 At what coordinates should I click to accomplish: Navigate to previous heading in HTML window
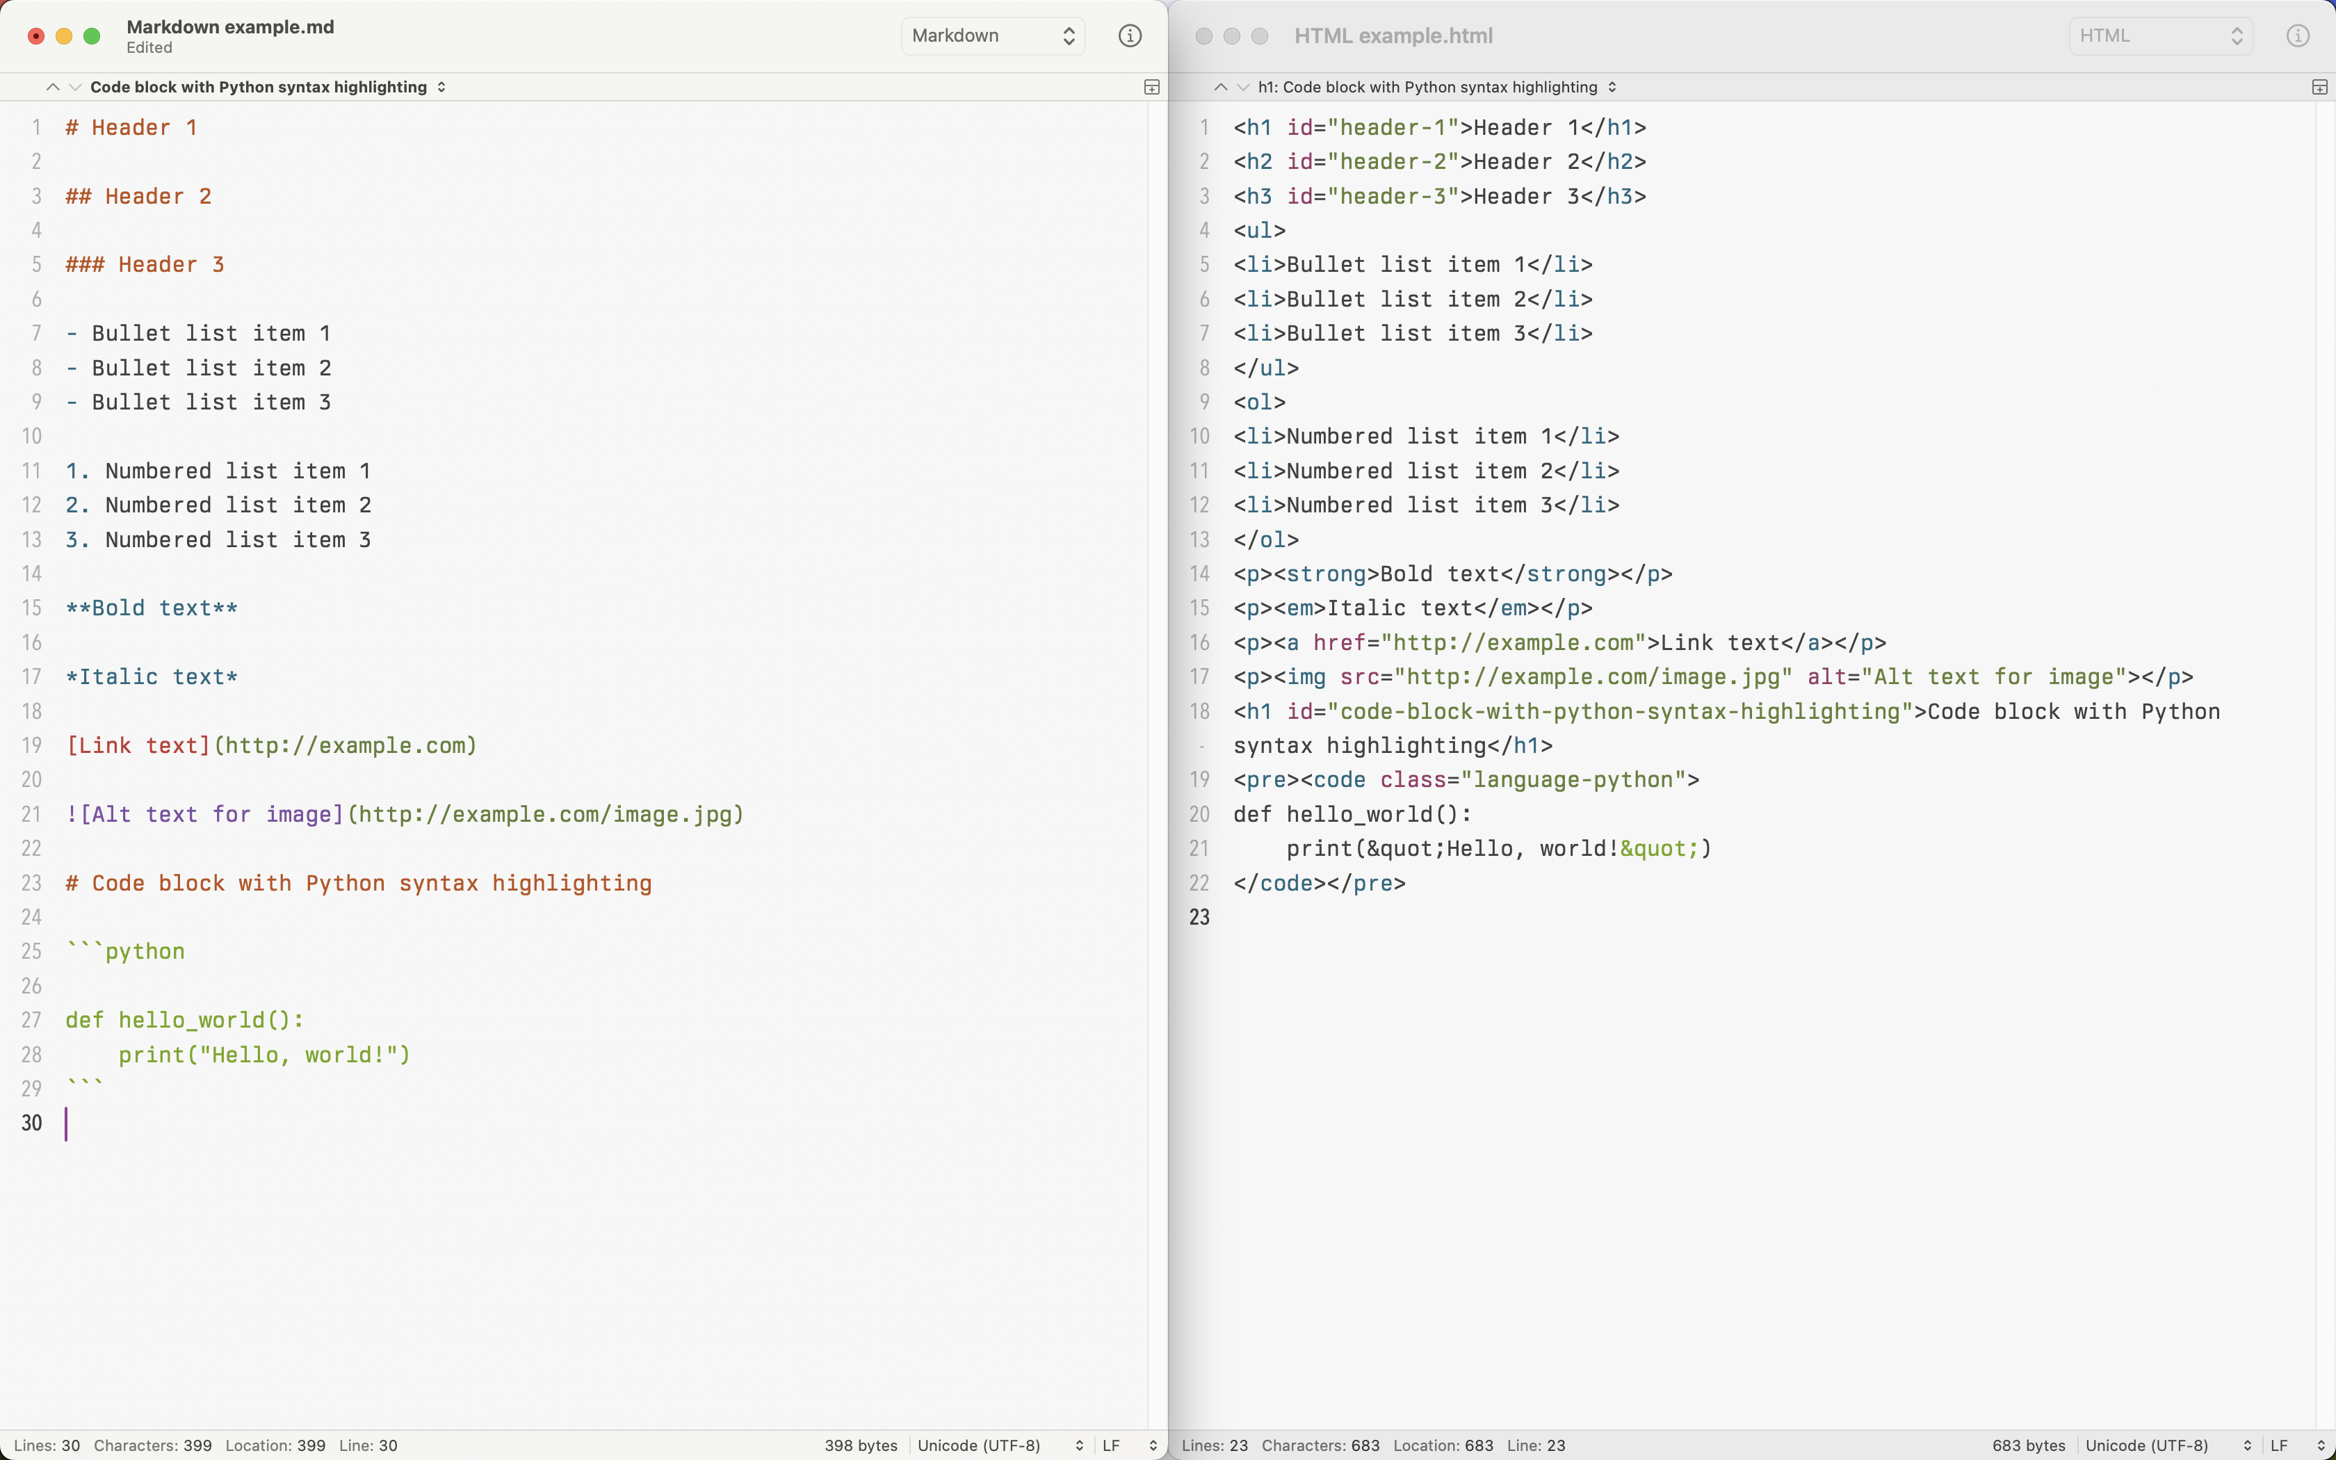1219,86
